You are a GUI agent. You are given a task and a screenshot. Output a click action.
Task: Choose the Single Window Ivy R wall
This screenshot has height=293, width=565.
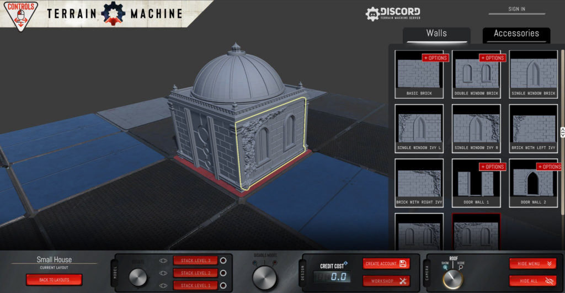tap(476, 129)
